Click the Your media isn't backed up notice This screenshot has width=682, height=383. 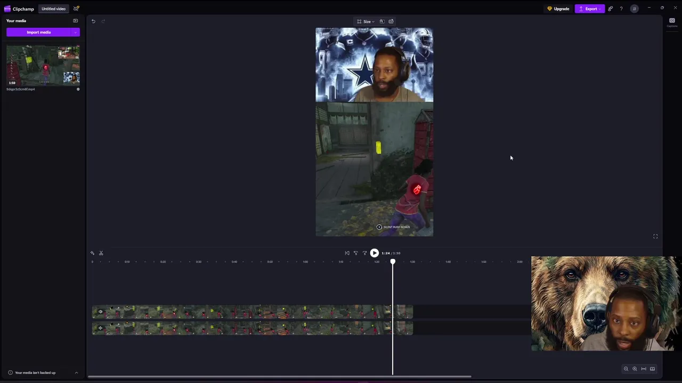click(x=35, y=373)
